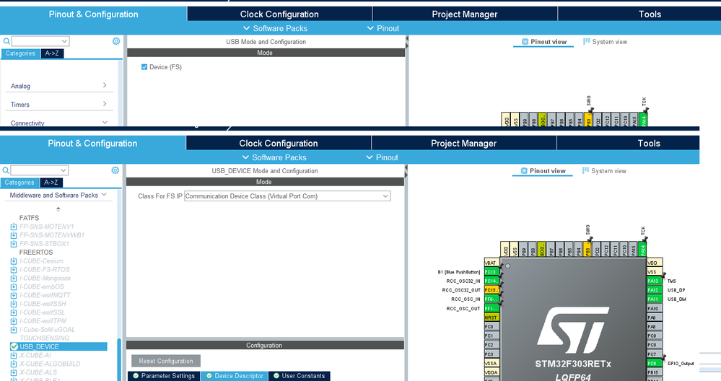The width and height of the screenshot is (721, 381).
Task: Switch to Clock Configuration in USB_DEVICE window
Action: point(278,144)
